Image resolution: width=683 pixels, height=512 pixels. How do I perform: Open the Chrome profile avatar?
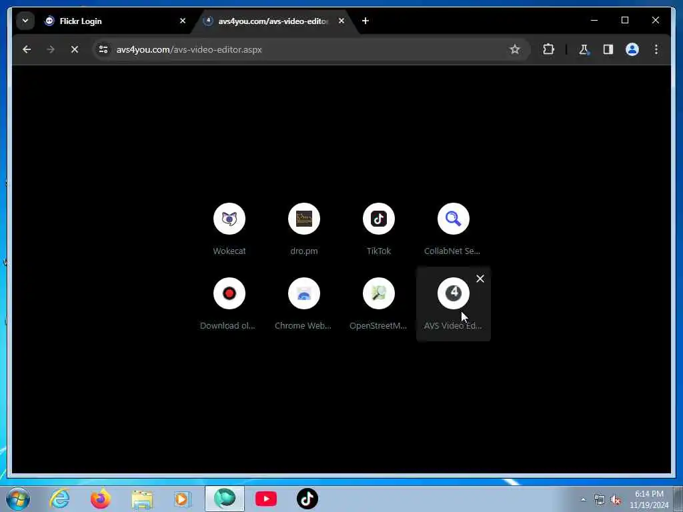click(632, 49)
